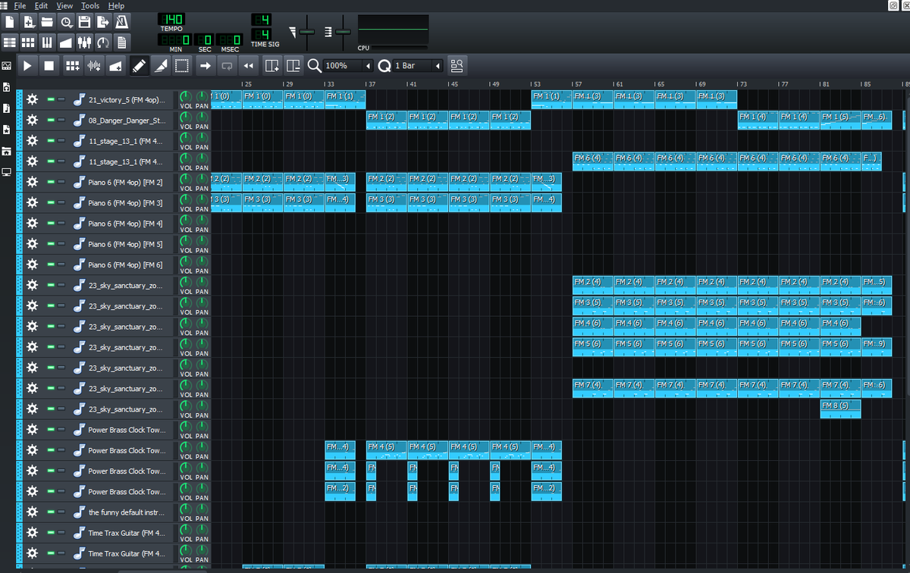This screenshot has height=573, width=910.
Task: Add a pattern track
Action: (x=73, y=66)
